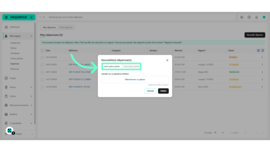The height and width of the screenshot is (152, 270).
Task: Click the Projets sidebar icon
Action: tap(6, 78)
